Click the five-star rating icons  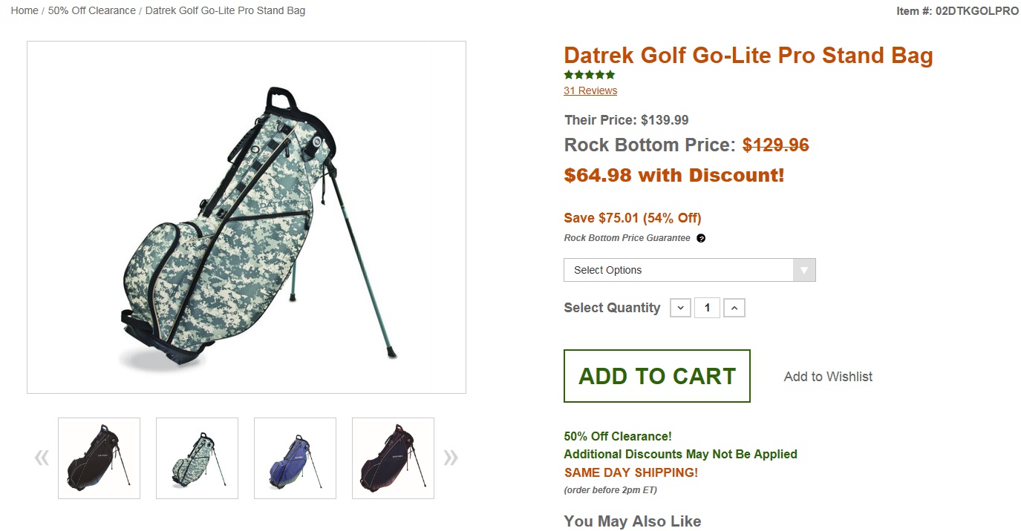[x=590, y=75]
